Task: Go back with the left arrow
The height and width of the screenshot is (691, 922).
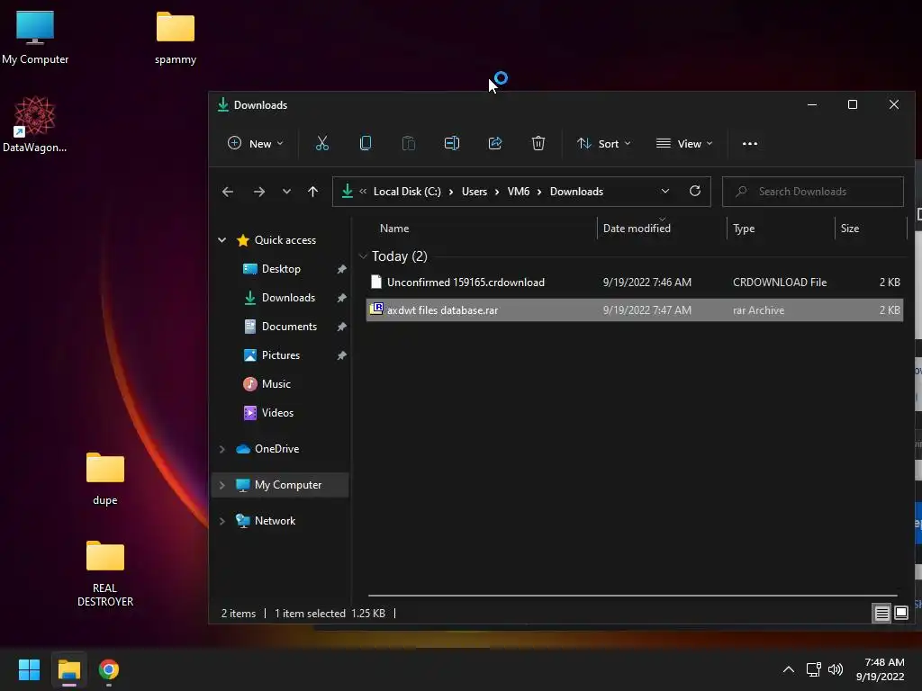Action: pos(228,192)
